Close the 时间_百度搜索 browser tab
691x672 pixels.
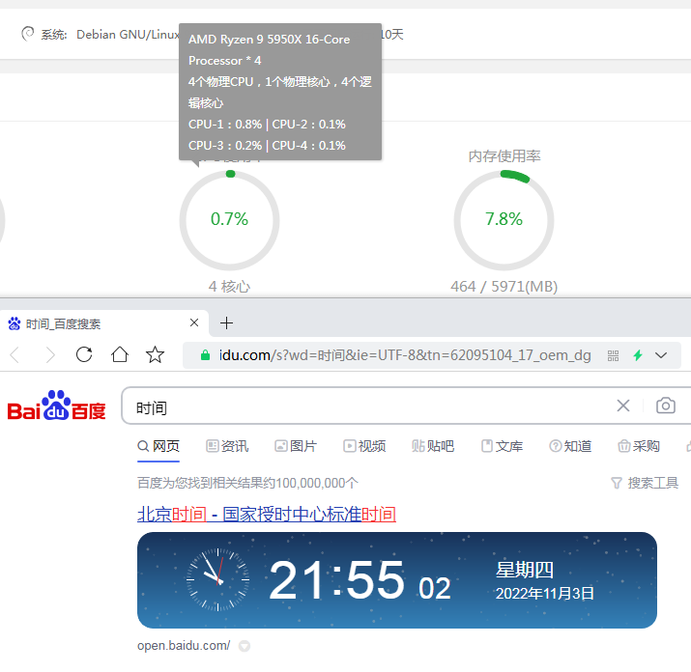[x=194, y=322]
